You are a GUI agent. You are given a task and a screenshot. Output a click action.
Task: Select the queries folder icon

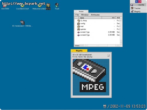[x=78, y=29]
